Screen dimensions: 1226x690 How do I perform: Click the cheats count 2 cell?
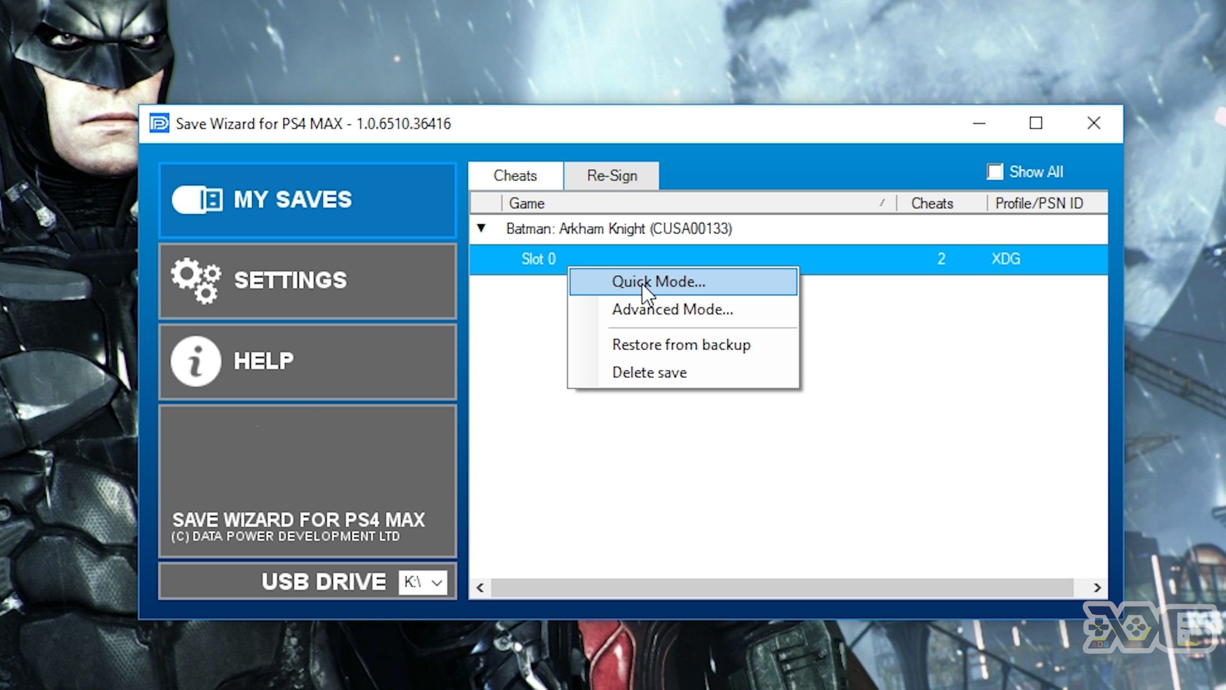pyautogui.click(x=941, y=259)
